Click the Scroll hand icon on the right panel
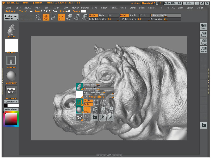 [x=204, y=27]
